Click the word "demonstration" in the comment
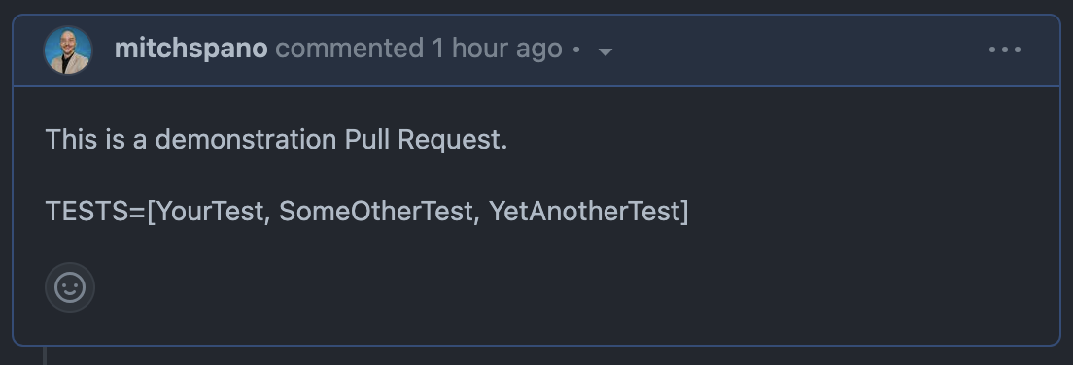Viewport: 1073px width, 365px height. (x=246, y=140)
